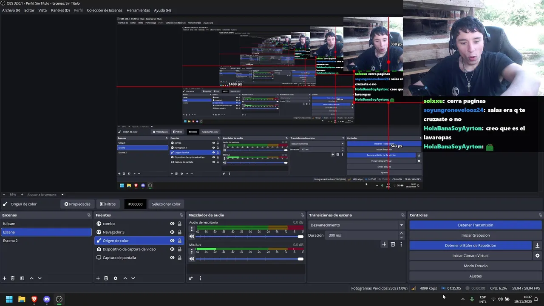Add a new source with plus icon
The width and height of the screenshot is (544, 306).
98,278
